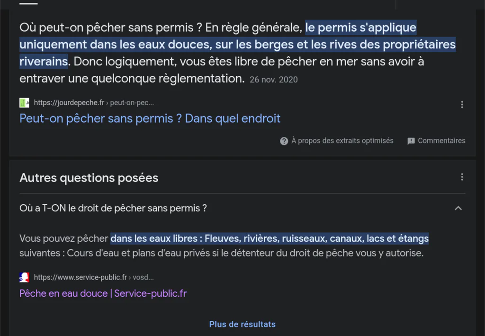Click the active tab underline indicator at top

point(28,4)
